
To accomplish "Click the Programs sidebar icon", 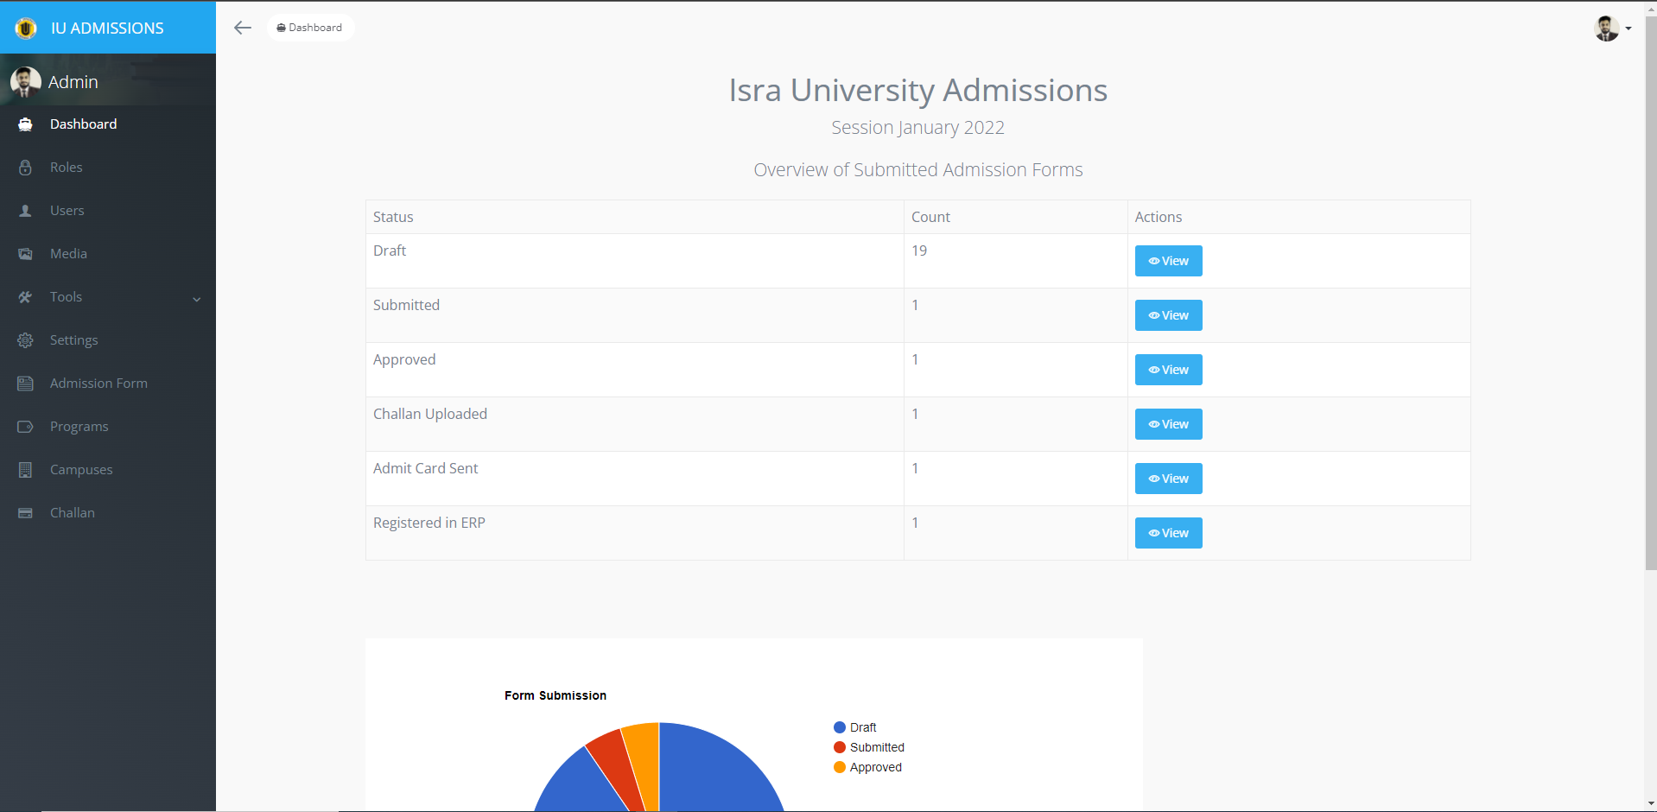I will click(25, 427).
